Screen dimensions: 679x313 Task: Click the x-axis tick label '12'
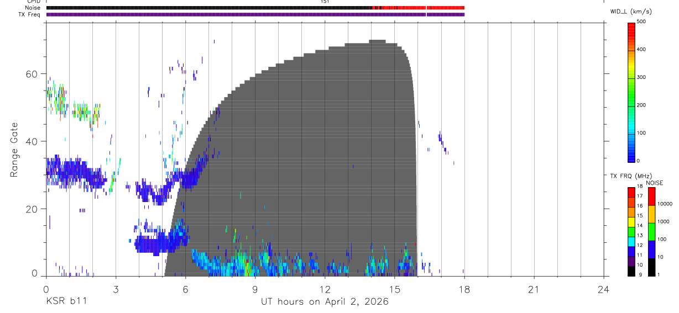pyautogui.click(x=325, y=289)
